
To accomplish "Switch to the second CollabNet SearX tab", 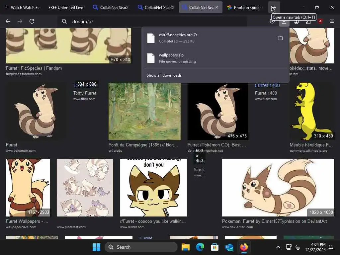I will 156,8.
